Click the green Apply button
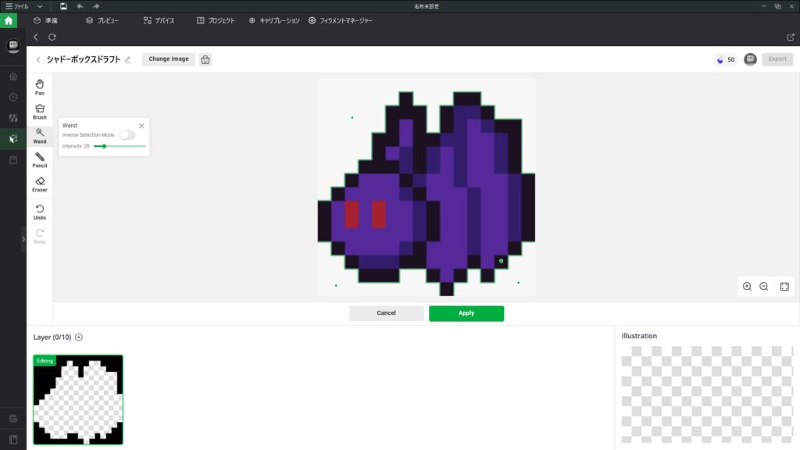 pyautogui.click(x=466, y=313)
